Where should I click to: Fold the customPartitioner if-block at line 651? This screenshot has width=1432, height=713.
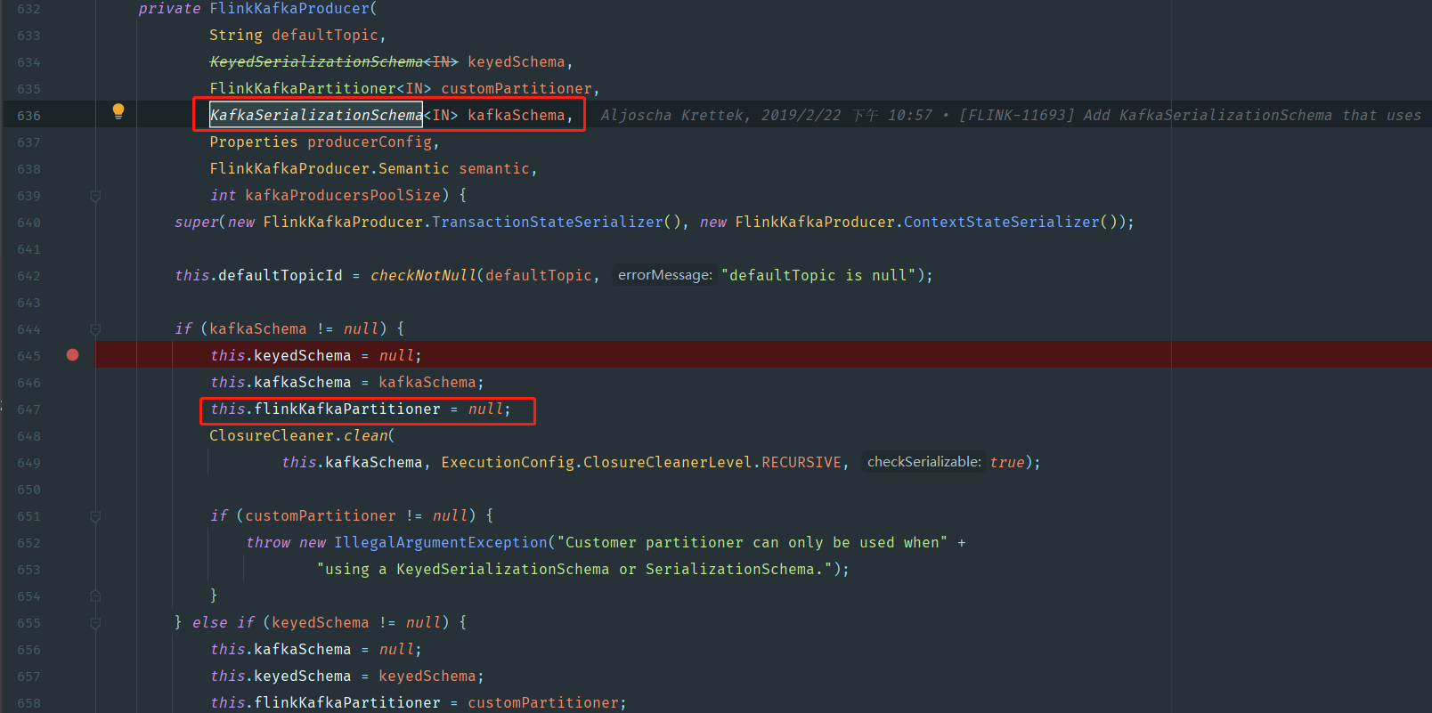[x=95, y=516]
